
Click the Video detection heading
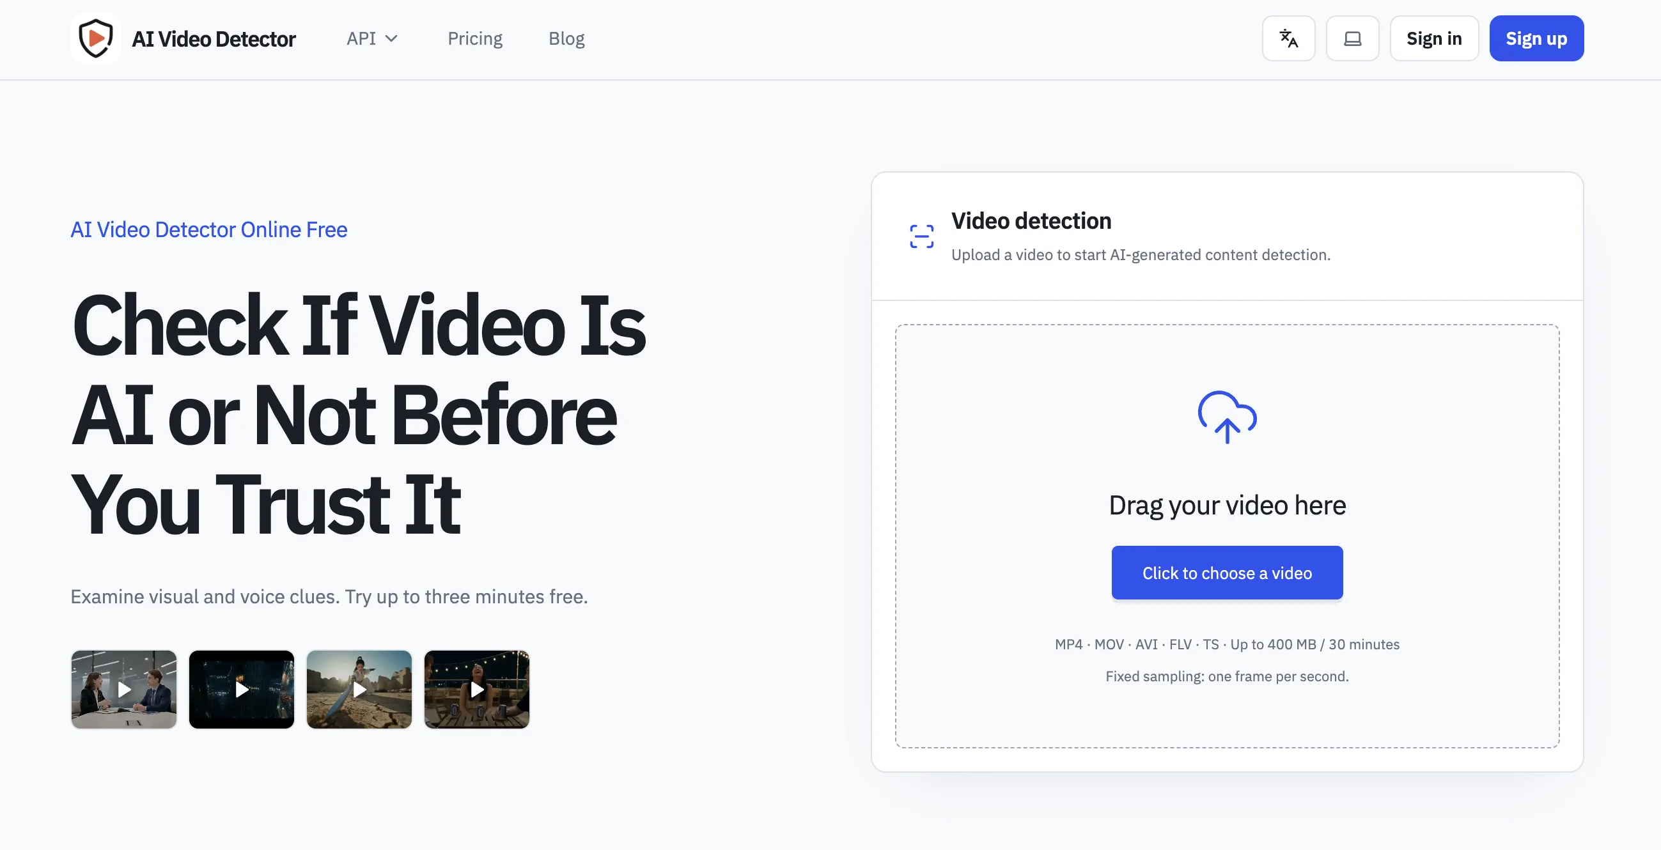(1031, 220)
